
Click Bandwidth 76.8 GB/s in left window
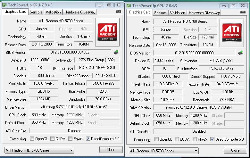tap(103, 99)
